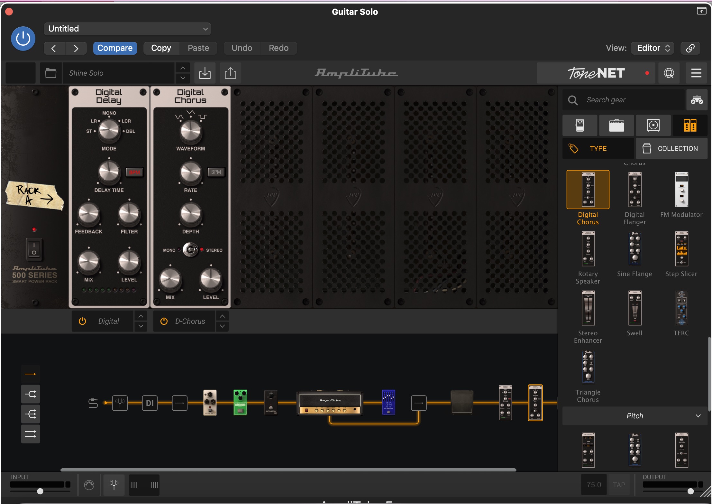Toggle Digital Delay BPM sync button
Screen dimensions: 712x504
[x=134, y=172]
